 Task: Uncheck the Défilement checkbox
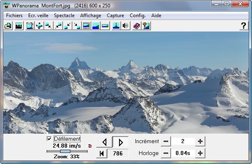[x=49, y=139]
